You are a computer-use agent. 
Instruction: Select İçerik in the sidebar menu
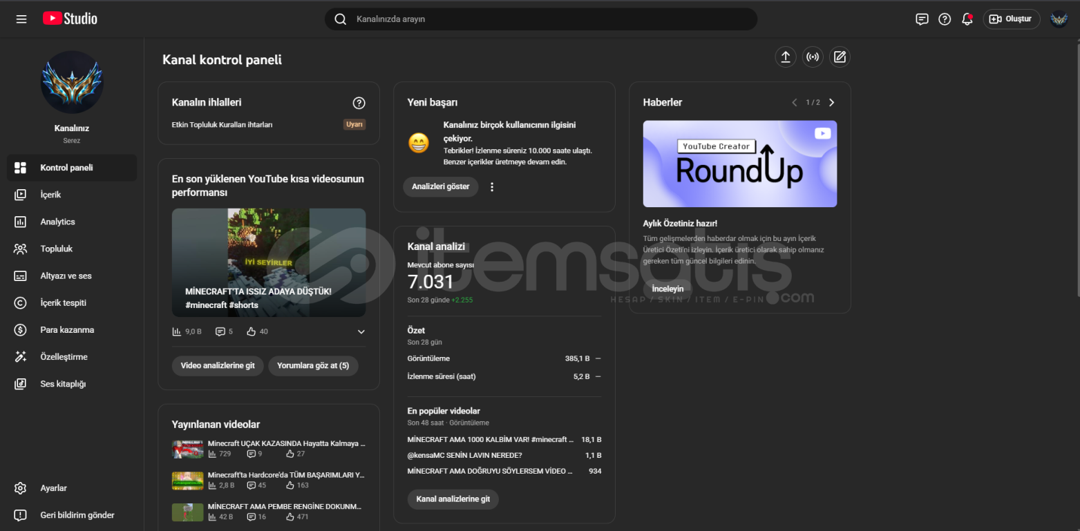pos(50,195)
